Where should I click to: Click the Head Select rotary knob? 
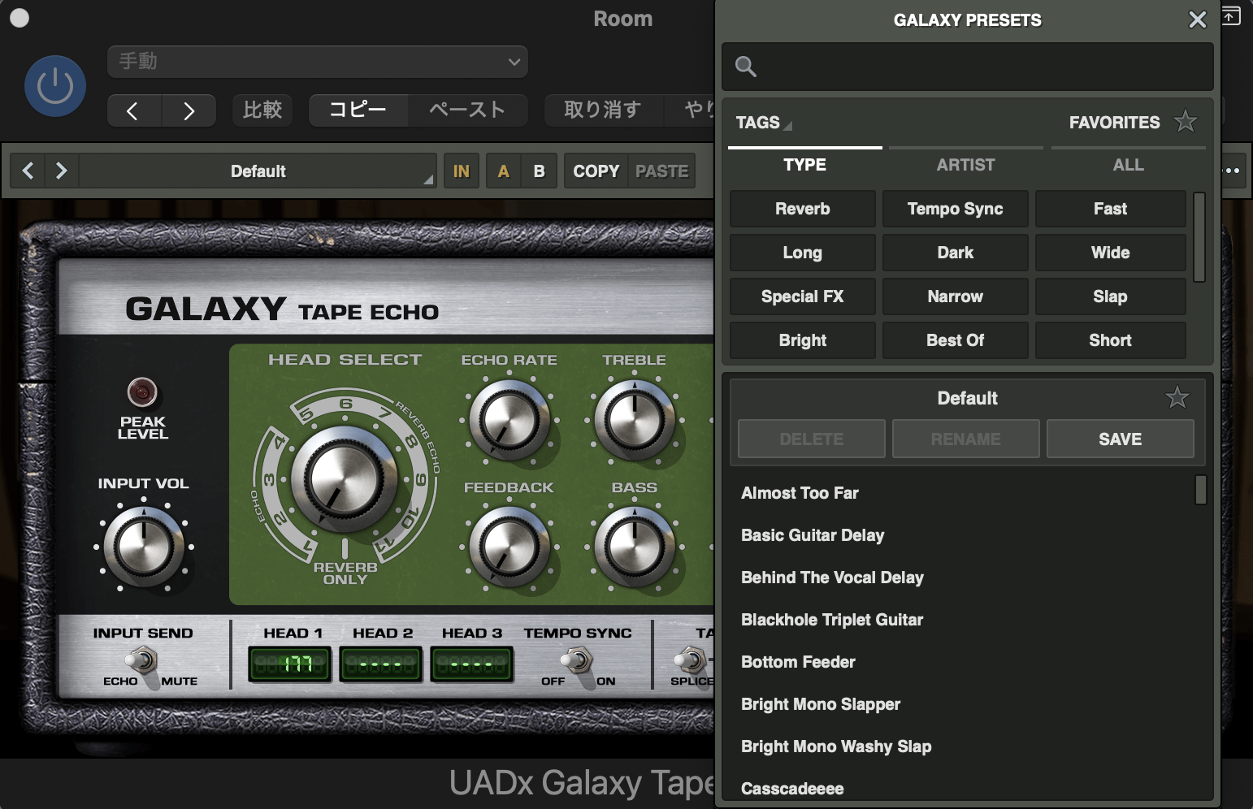pos(345,479)
